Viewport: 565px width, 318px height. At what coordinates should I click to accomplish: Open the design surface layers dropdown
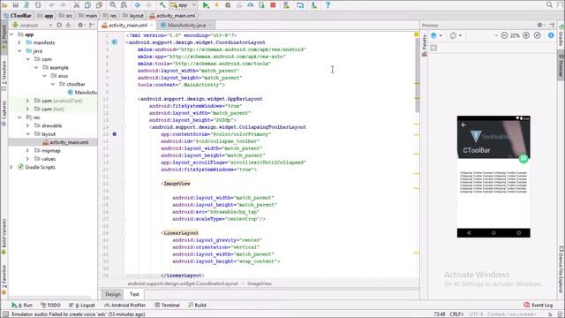pos(436,35)
